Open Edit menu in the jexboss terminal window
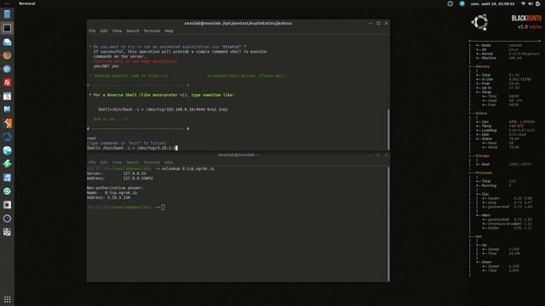Image resolution: width=545 pixels, height=306 pixels. point(104,31)
